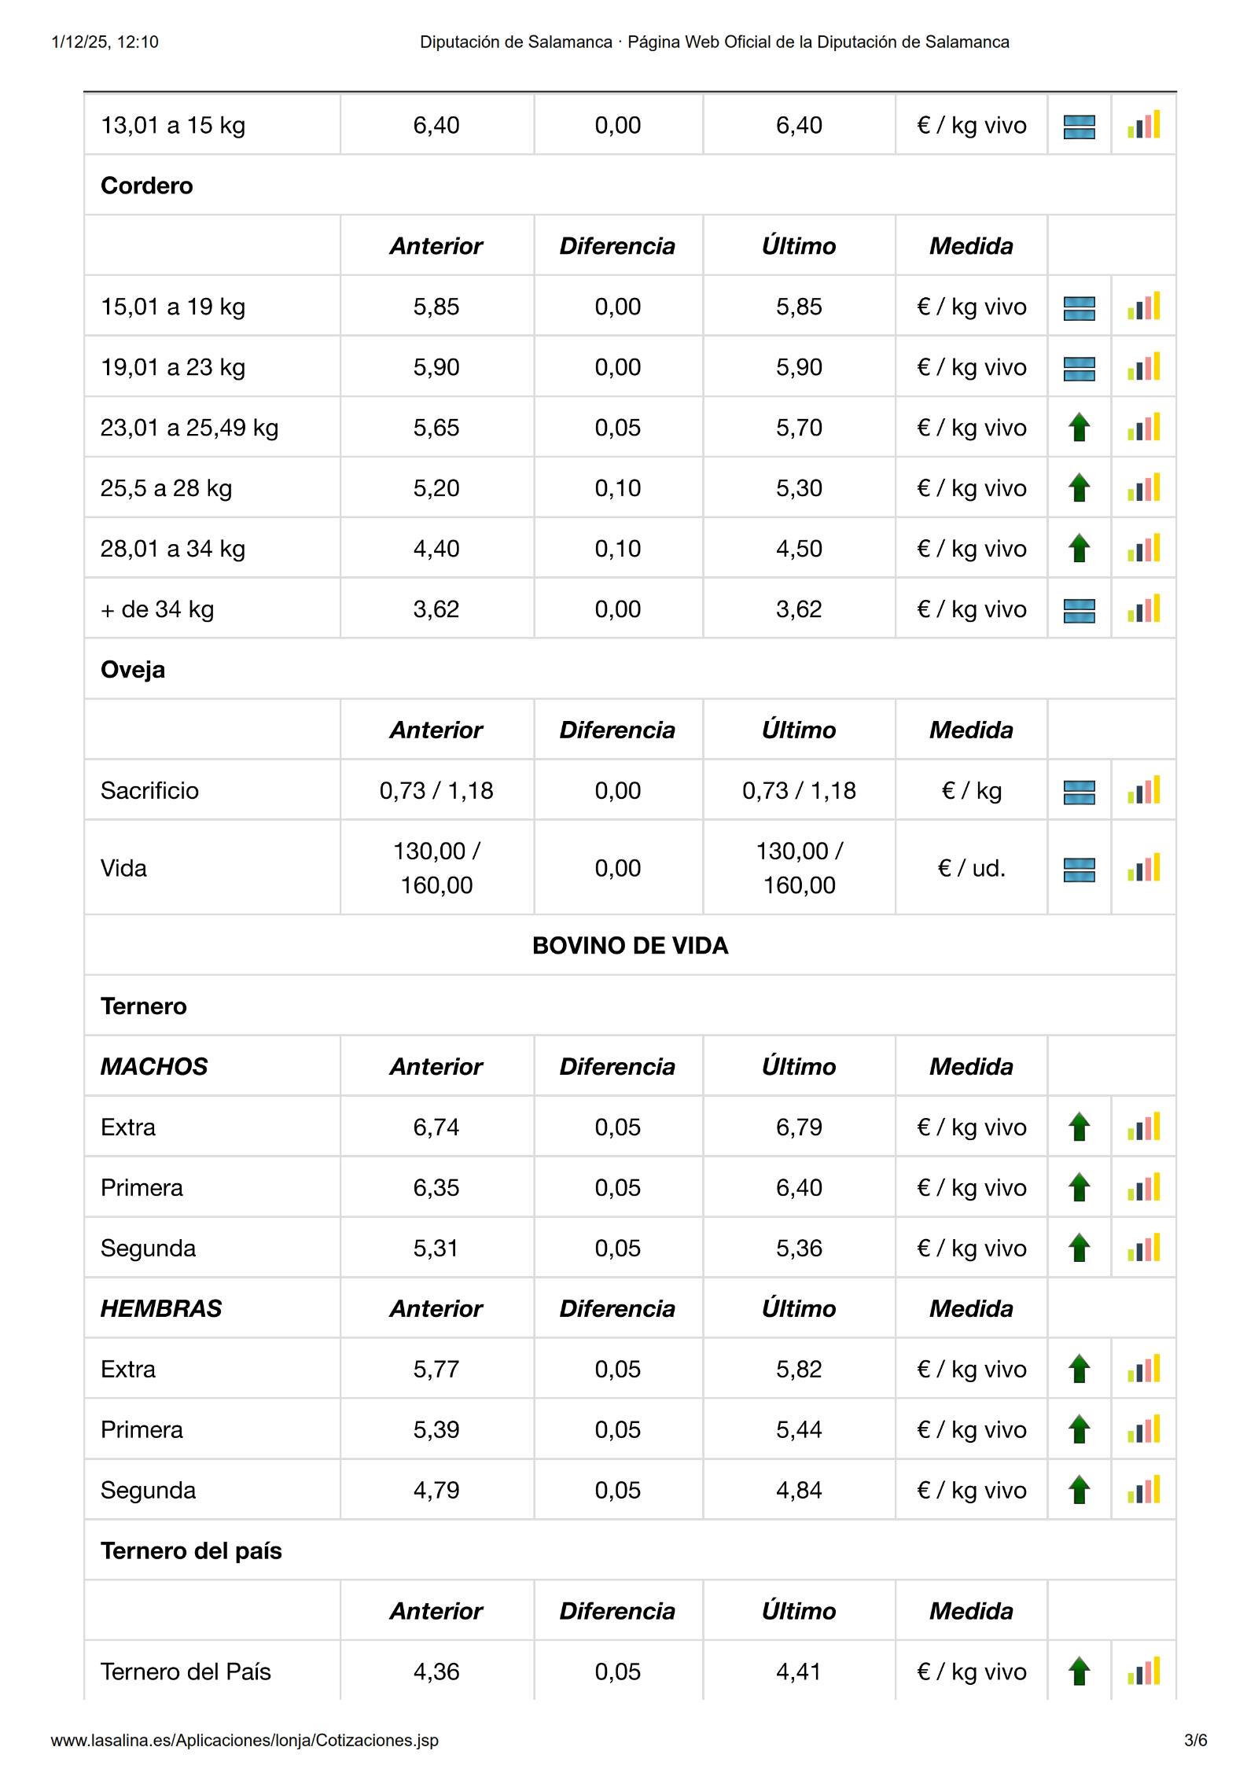Open the chart icon for Hembras Segunda row
Screen dimensions: 1258x1780
click(x=1143, y=1491)
